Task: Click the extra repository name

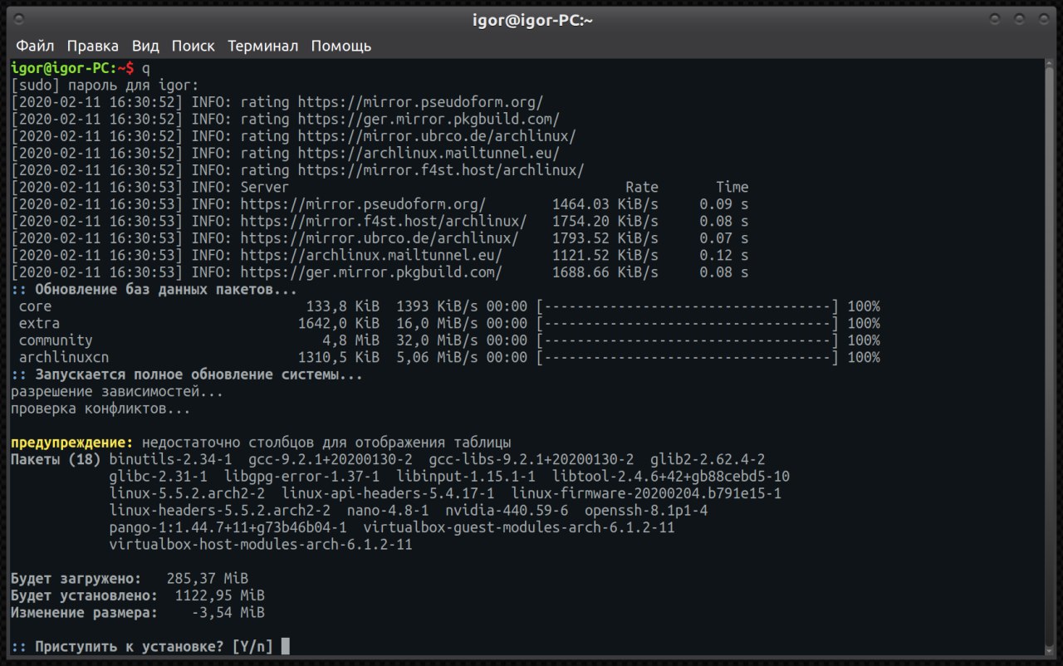Action: 39,324
